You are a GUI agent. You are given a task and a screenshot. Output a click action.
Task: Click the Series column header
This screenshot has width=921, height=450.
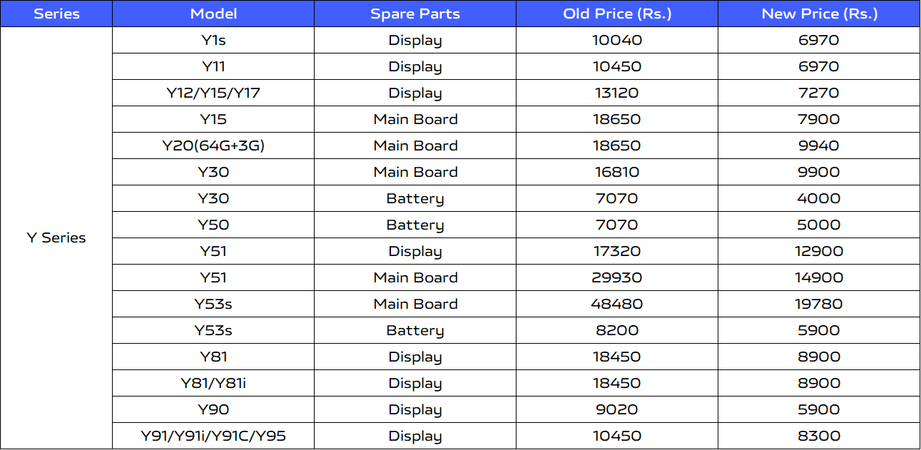pyautogui.click(x=56, y=14)
